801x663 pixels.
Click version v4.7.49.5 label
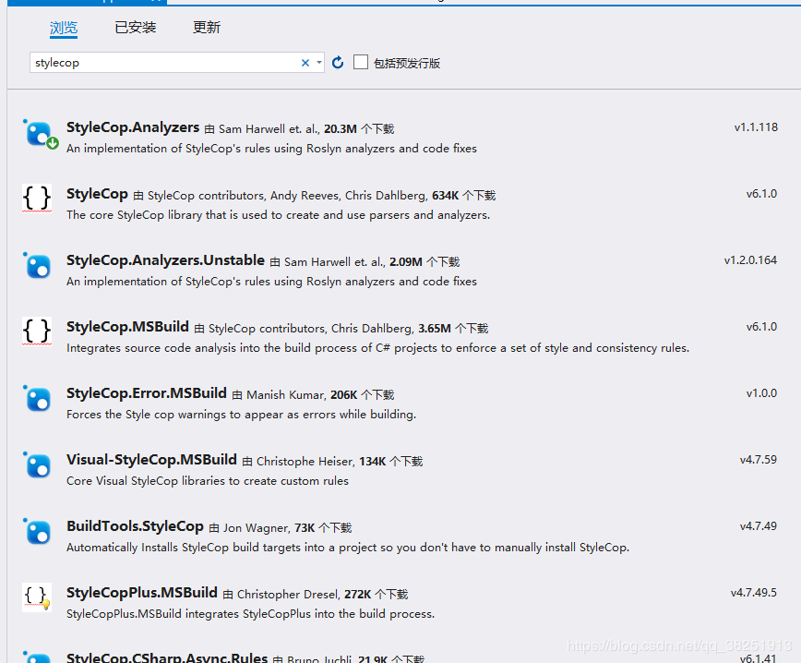(x=754, y=593)
